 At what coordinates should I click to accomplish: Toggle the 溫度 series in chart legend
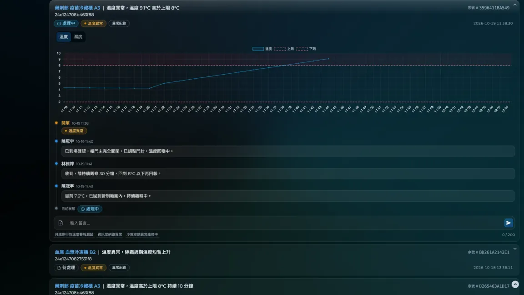click(x=262, y=49)
